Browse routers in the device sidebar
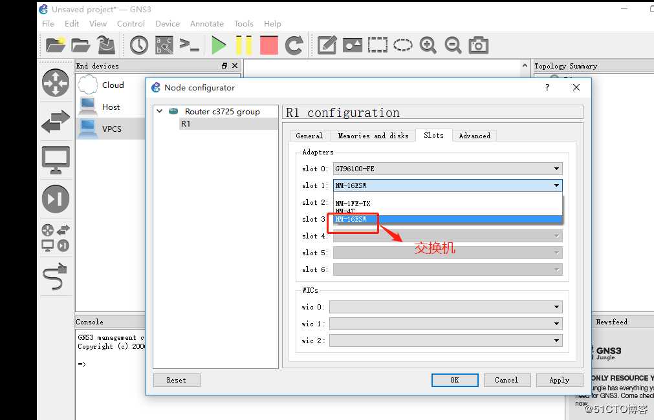Image resolution: width=654 pixels, height=420 pixels. [x=56, y=83]
